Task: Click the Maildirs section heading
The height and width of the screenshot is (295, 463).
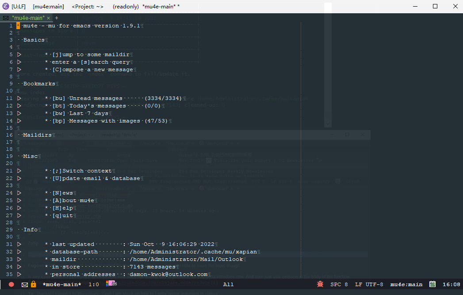Action: click(x=38, y=135)
